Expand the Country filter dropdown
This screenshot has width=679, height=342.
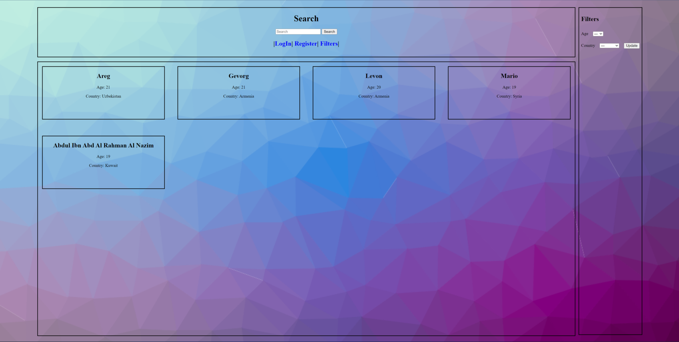(x=609, y=46)
